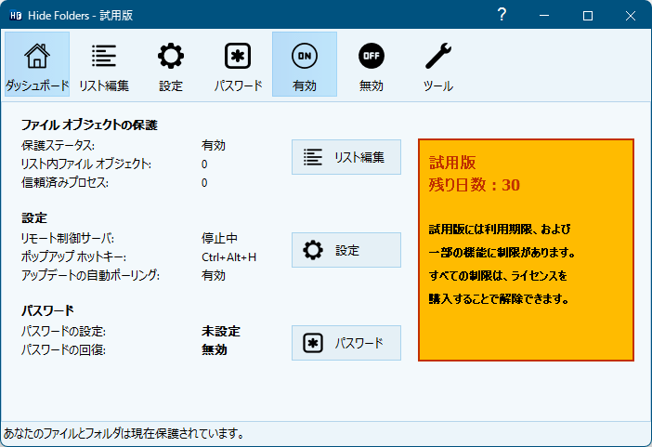This screenshot has width=652, height=447.
Task: Minimize the Hide Folders window
Action: [544, 16]
